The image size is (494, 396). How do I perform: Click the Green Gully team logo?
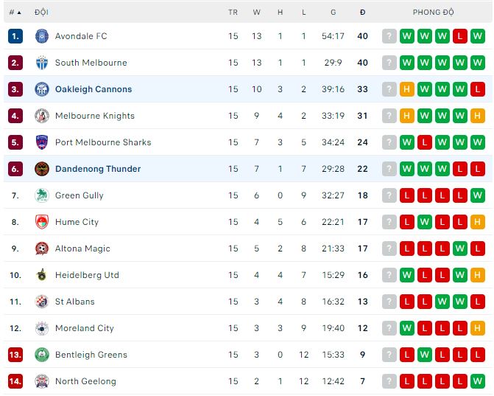[41, 195]
